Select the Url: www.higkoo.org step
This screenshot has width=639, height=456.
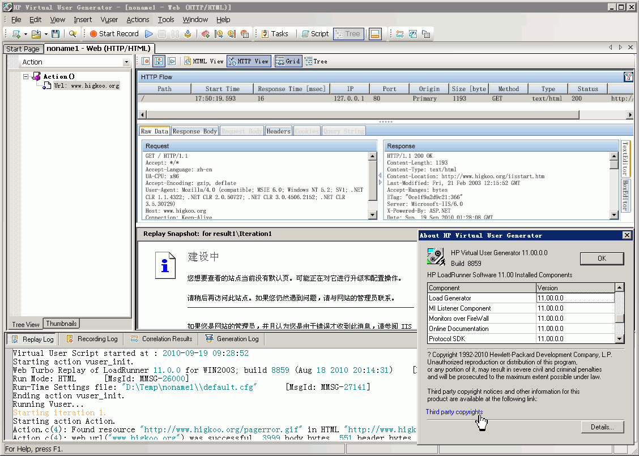tap(87, 85)
